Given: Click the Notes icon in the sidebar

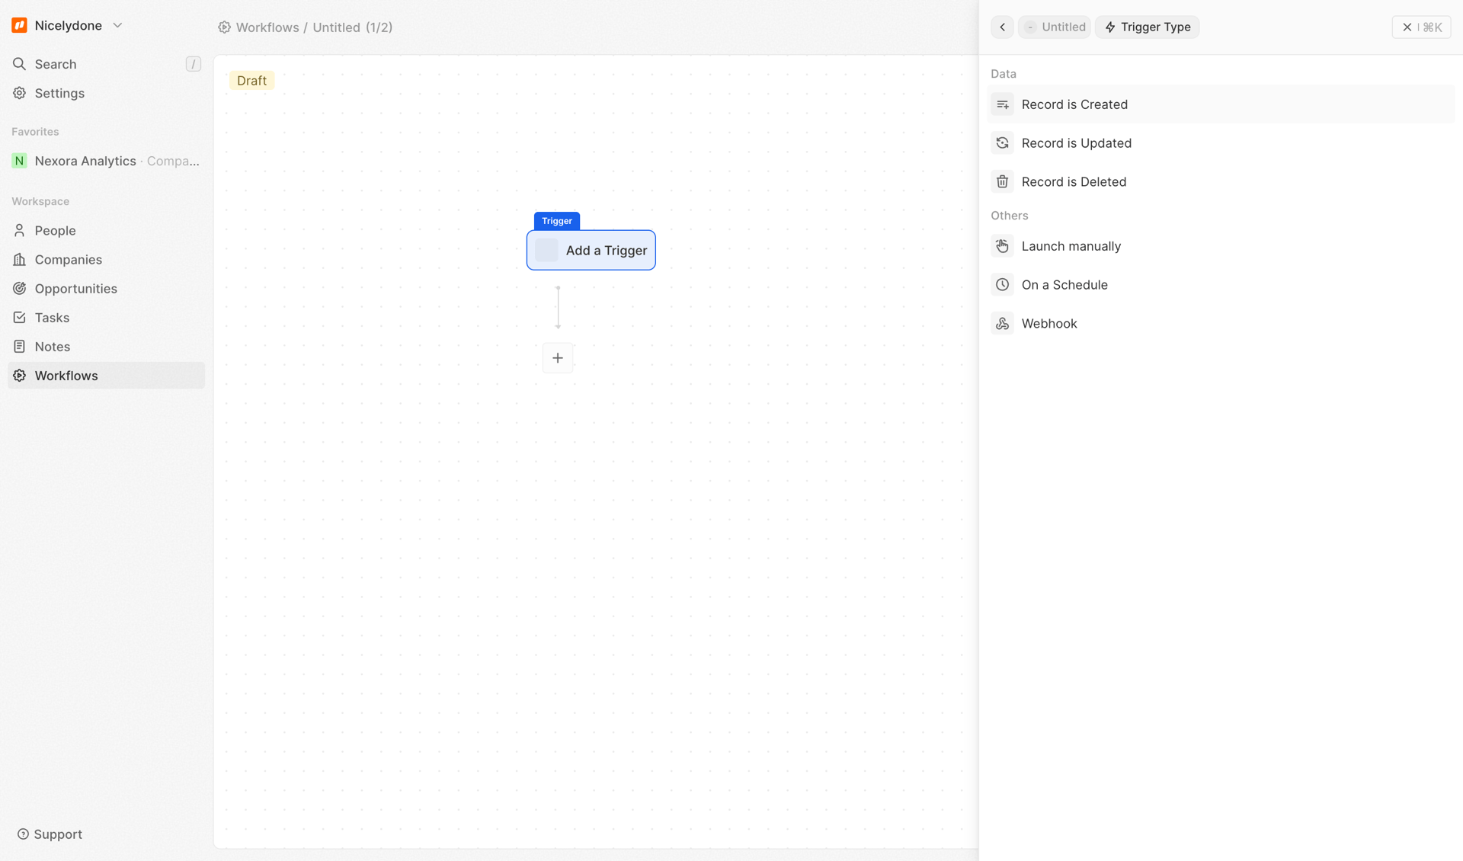Looking at the screenshot, I should (x=19, y=346).
